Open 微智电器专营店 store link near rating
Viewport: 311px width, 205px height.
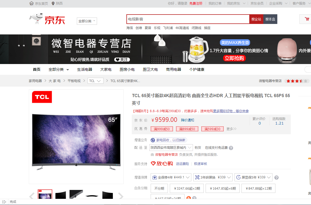point(270,81)
